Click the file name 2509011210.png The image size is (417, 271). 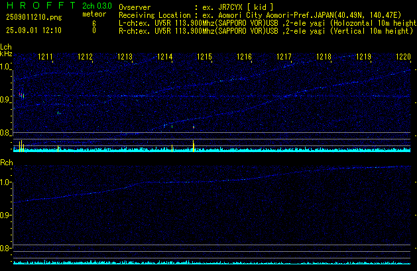click(x=34, y=17)
